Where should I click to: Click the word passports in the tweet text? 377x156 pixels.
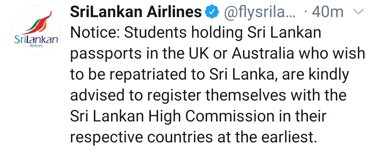click(x=106, y=55)
